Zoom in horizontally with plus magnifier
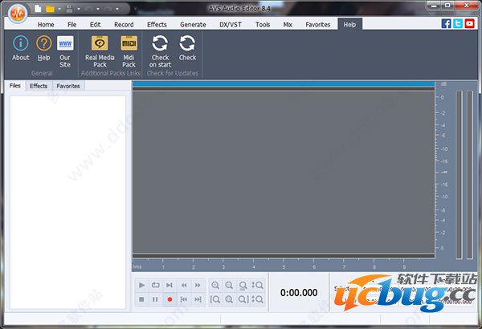 tap(215, 285)
